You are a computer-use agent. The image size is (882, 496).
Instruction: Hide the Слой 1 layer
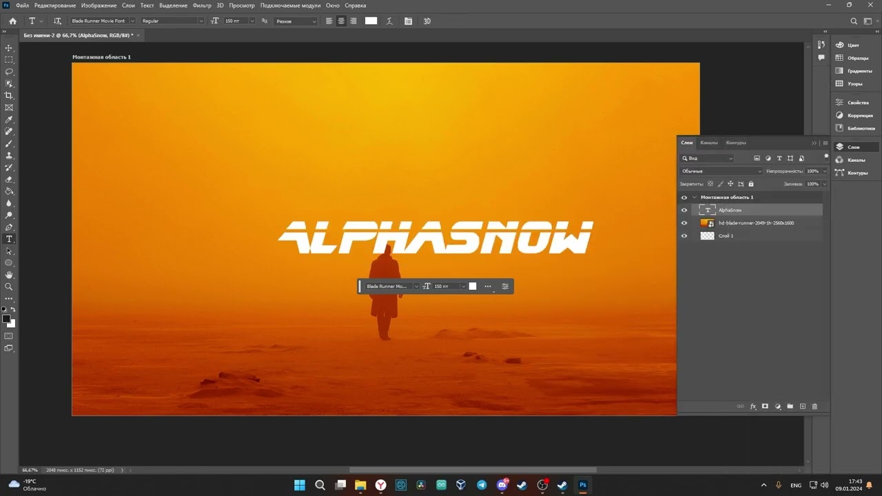[x=684, y=236]
